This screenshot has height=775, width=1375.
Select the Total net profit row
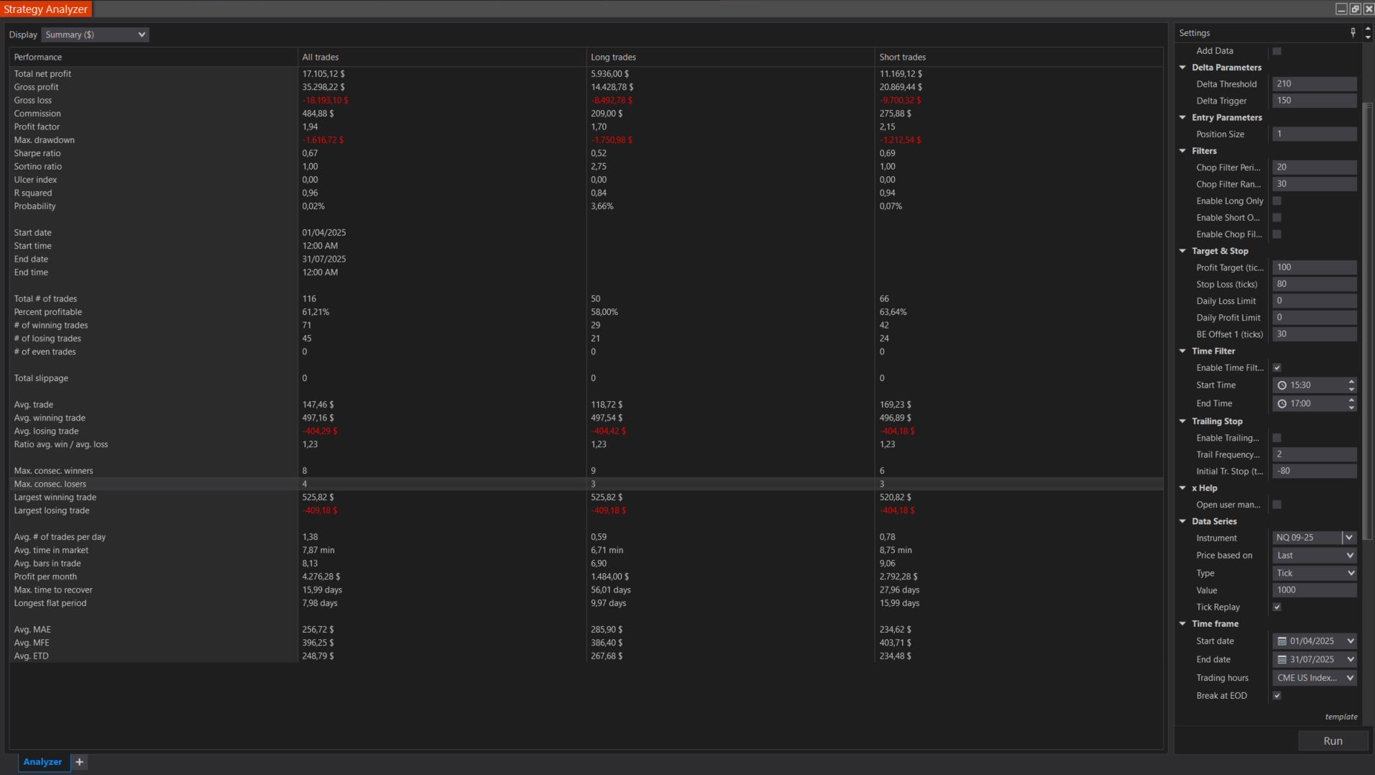pos(586,74)
